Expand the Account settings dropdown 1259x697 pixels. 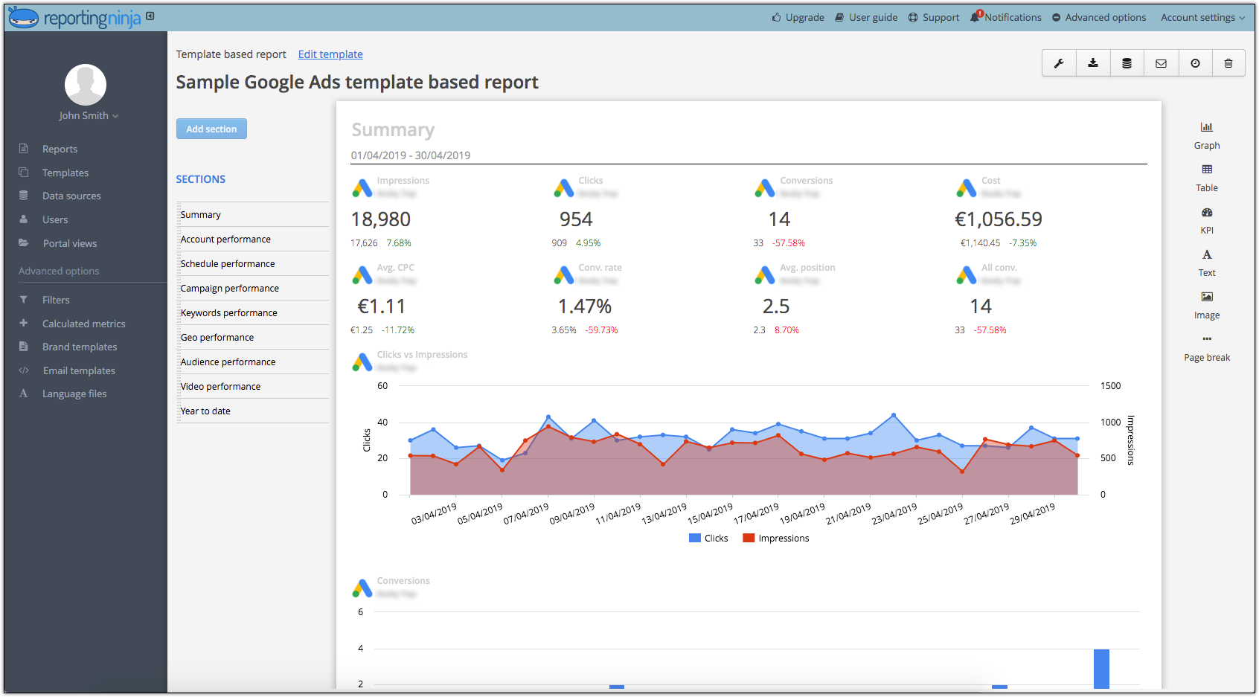(1201, 16)
